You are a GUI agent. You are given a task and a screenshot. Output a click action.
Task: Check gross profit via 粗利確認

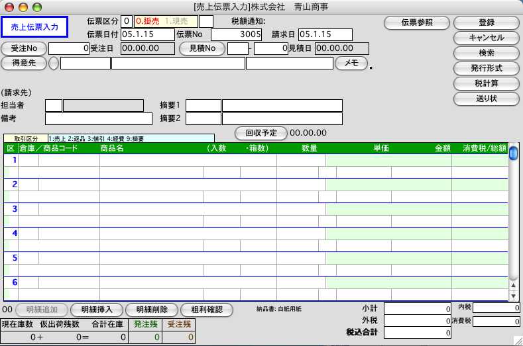pos(206,310)
